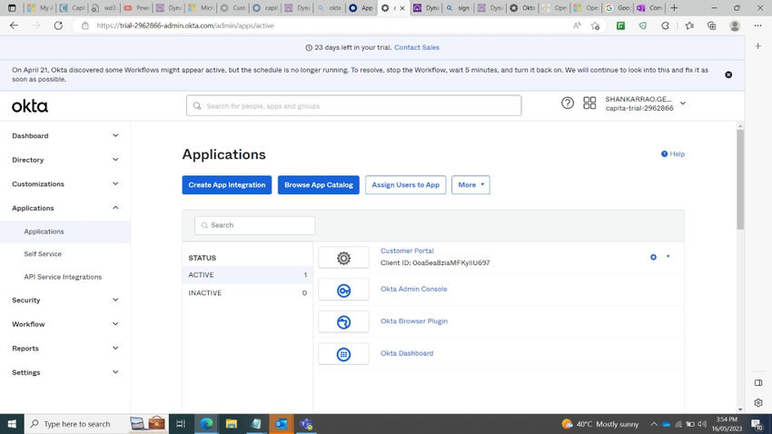772x434 pixels.
Task: Open the More dropdown button
Action: click(x=470, y=185)
